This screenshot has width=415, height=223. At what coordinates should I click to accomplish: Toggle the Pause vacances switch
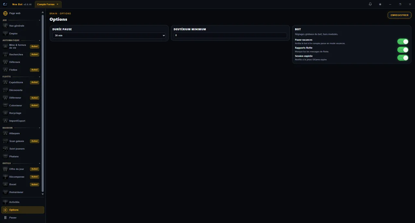[403, 41]
